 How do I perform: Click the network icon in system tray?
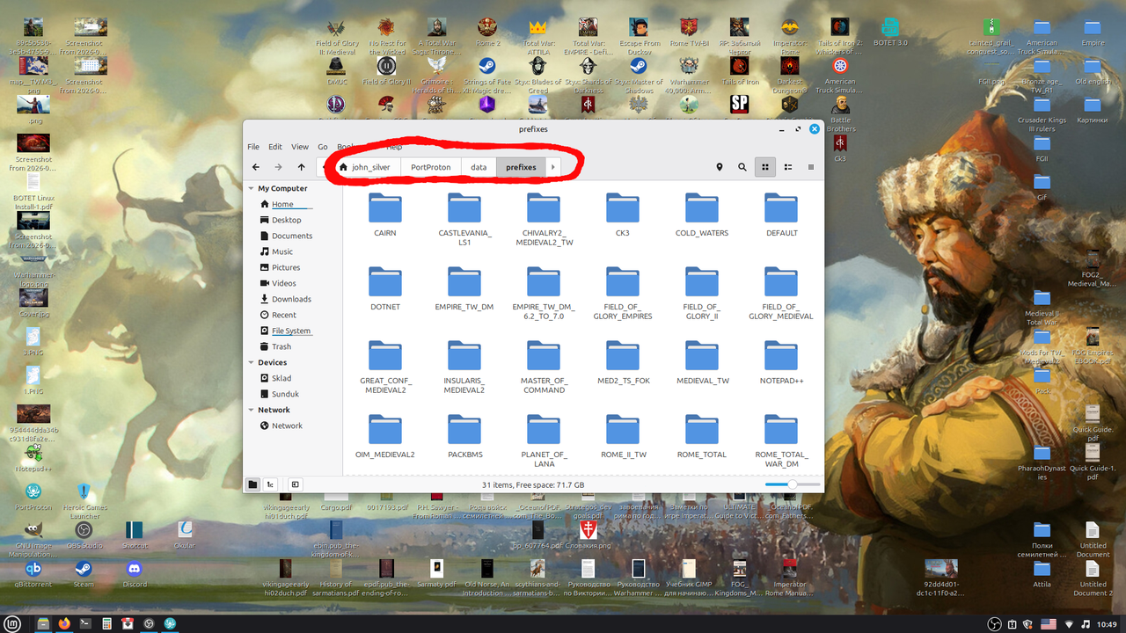point(1070,623)
